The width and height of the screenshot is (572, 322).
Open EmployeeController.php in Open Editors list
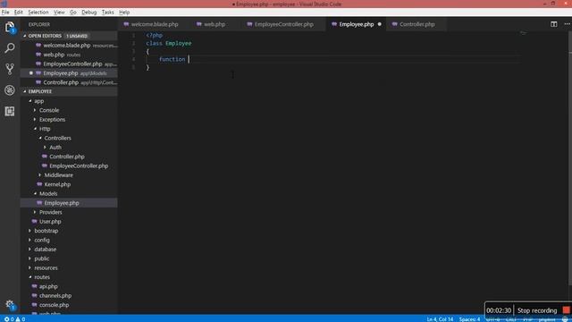click(69, 64)
